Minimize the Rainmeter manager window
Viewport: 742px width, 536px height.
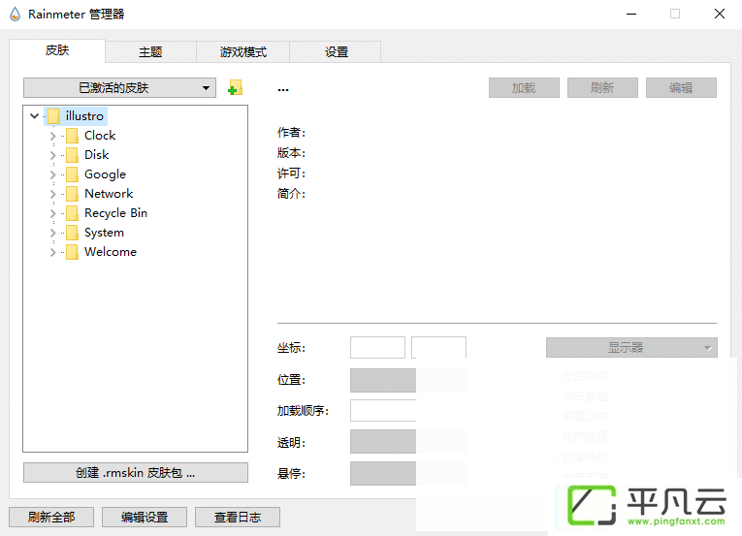tap(631, 15)
